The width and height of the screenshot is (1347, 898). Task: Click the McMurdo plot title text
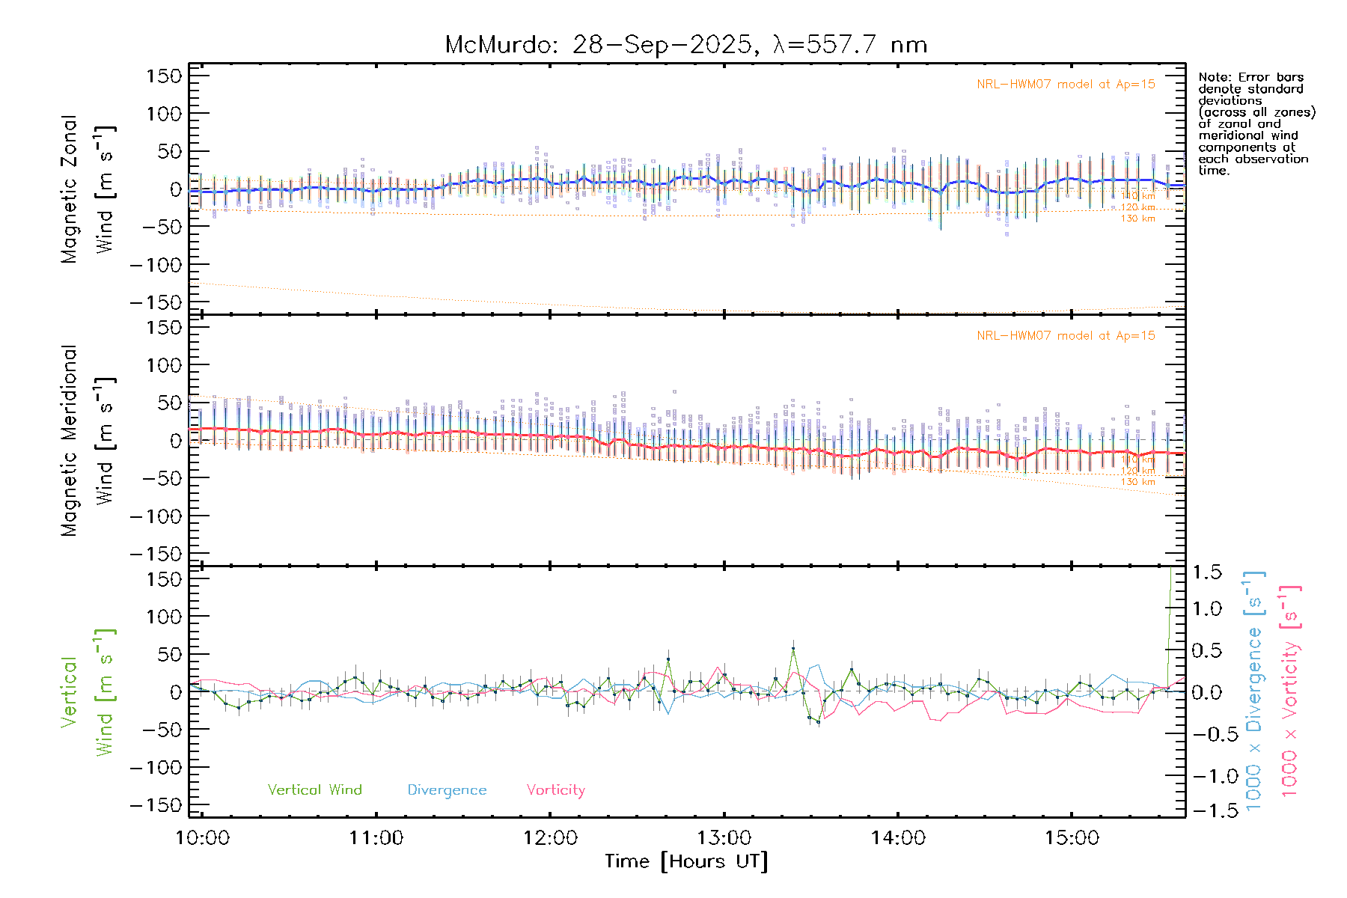point(685,45)
